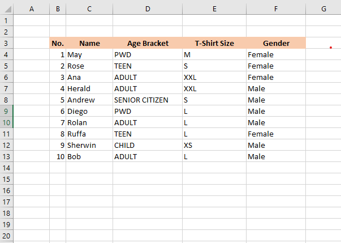Click the cell containing Ruffa
Image resolution: width=341 pixels, height=243 pixels.
click(x=89, y=134)
